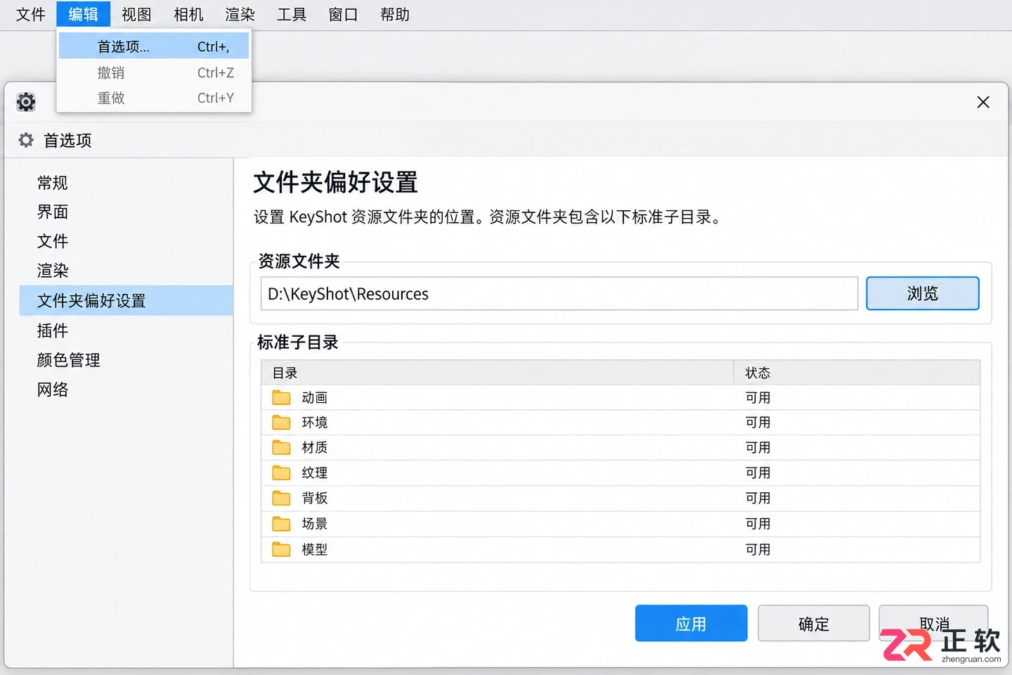
Task: Open the 渲染 menu in menu bar
Action: (240, 14)
